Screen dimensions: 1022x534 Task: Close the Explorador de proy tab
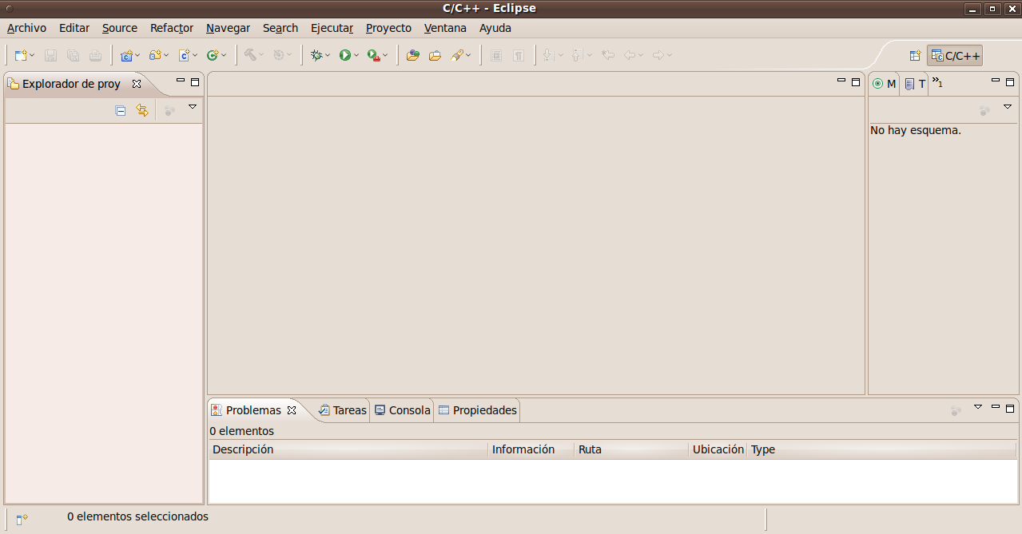pyautogui.click(x=137, y=84)
